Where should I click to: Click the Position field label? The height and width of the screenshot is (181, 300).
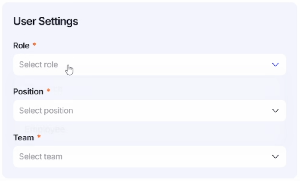28,92
